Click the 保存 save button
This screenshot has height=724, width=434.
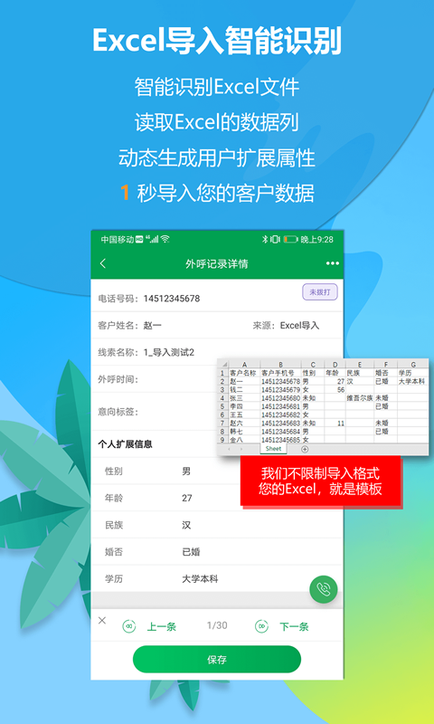(217, 660)
